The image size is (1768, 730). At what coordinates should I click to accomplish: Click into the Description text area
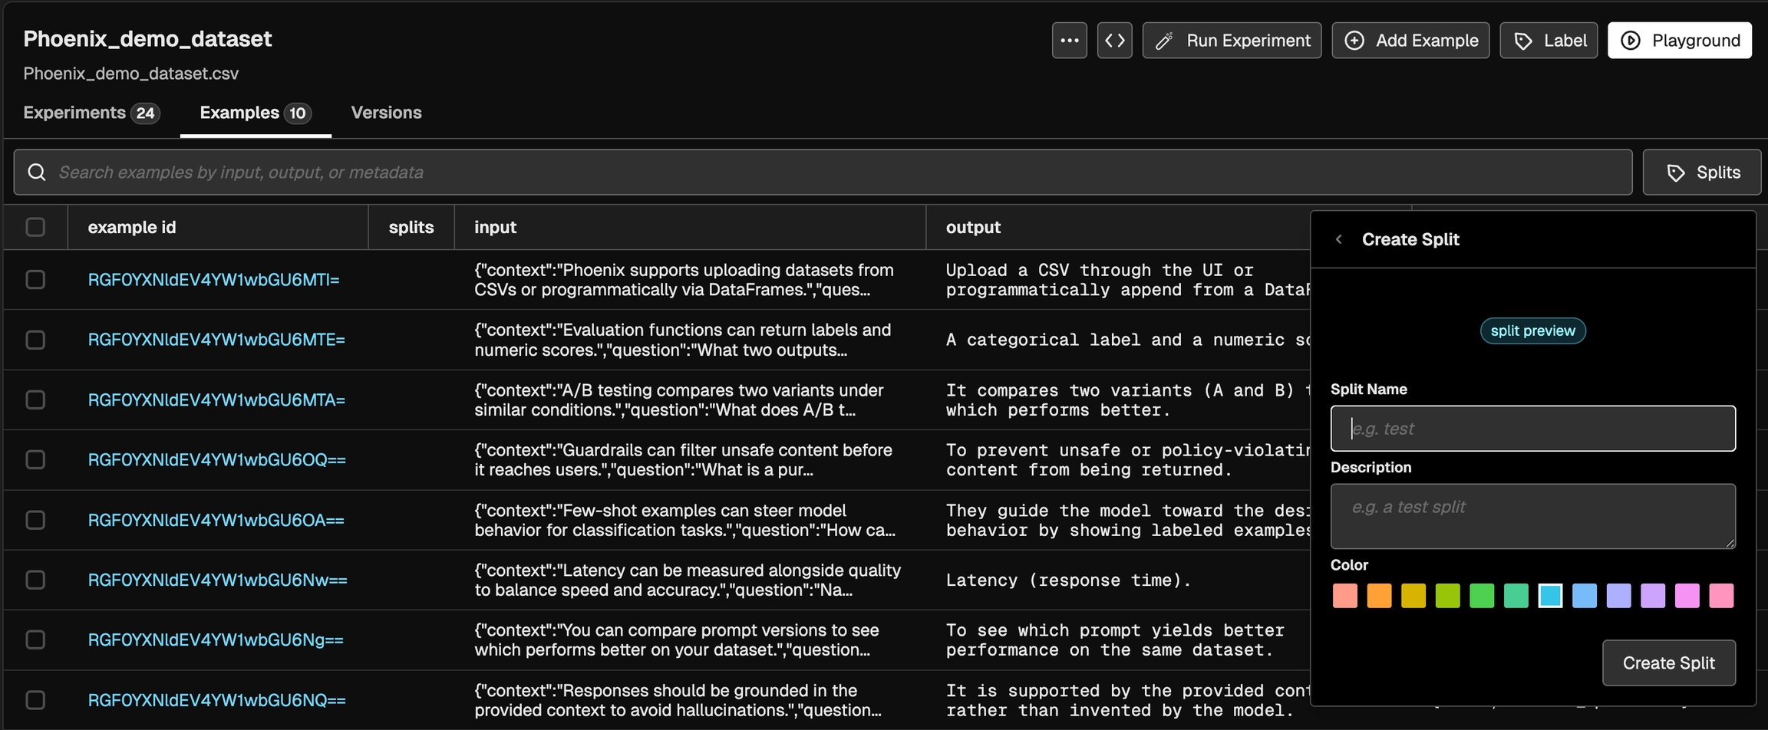coord(1532,516)
